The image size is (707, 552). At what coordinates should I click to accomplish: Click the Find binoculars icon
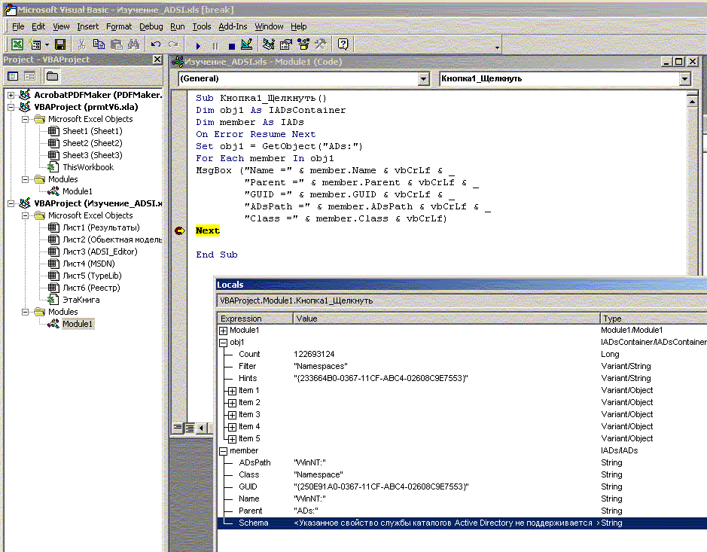click(133, 45)
